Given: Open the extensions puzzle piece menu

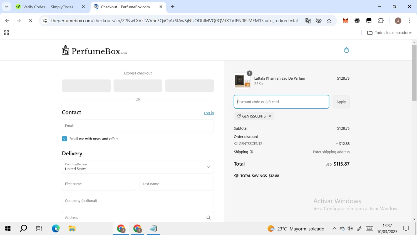Looking at the screenshot, I should tap(381, 21).
